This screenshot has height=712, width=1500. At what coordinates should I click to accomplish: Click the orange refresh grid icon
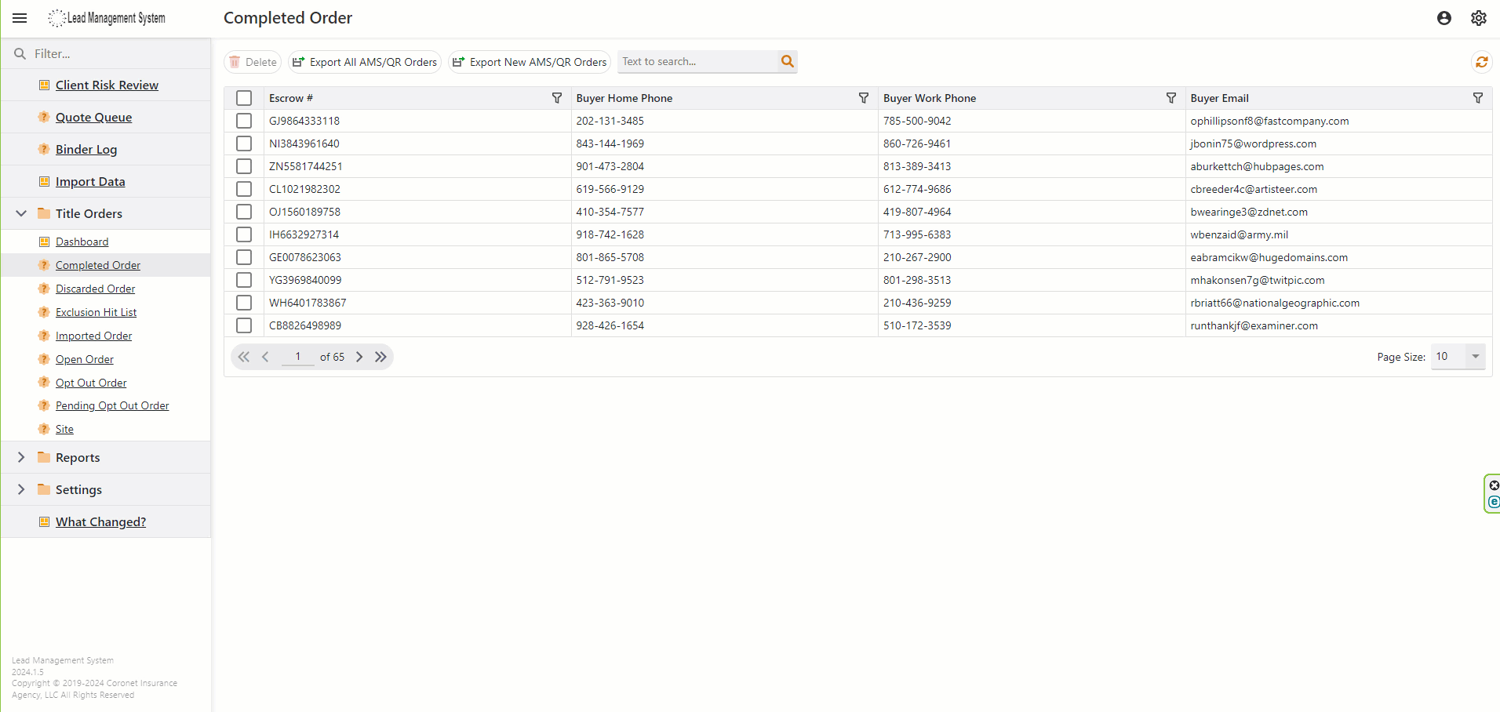coord(1481,62)
